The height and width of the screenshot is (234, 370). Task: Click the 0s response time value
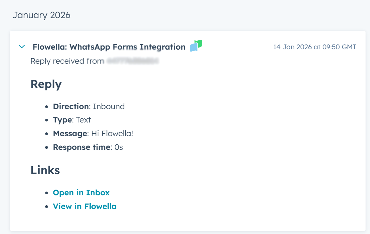tap(119, 147)
